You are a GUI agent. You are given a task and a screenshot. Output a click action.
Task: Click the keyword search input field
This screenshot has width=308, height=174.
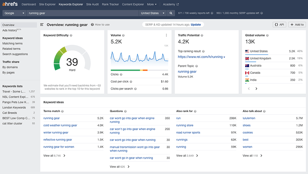82,13
